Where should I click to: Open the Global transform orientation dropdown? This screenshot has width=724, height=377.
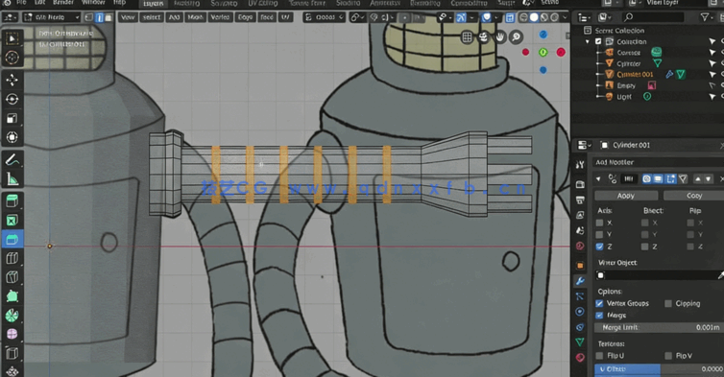(325, 17)
